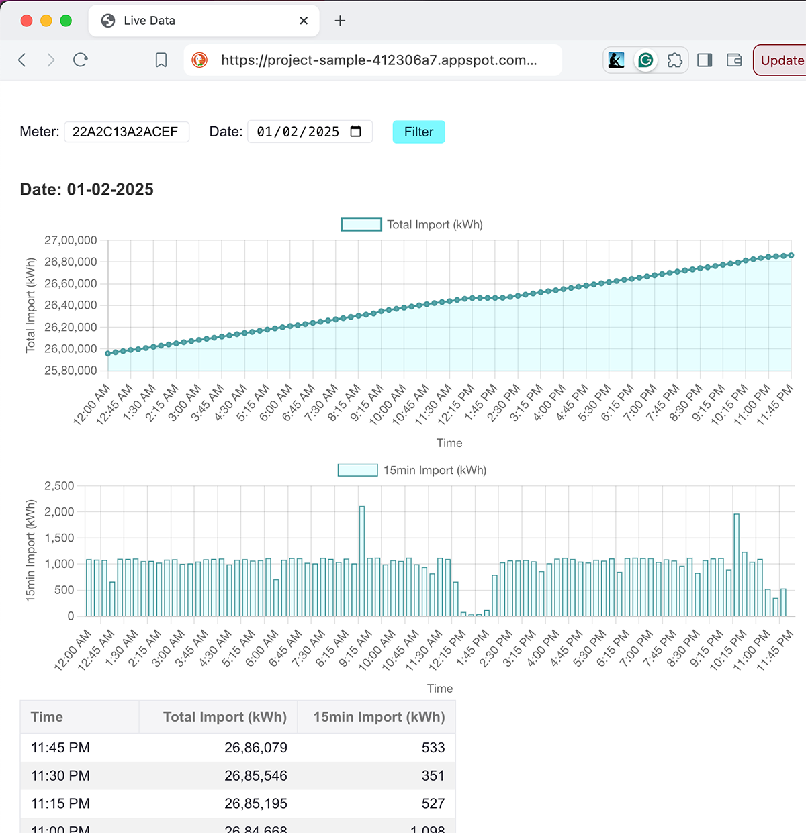Toggle the browser sidebar panel icon
Screen dimensions: 806x833
(705, 60)
